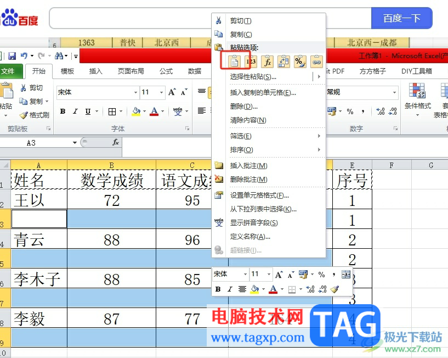Click the Decrease Decimal icon in ribbon
Image resolution: width=448 pixels, height=358 pixels.
point(393,111)
